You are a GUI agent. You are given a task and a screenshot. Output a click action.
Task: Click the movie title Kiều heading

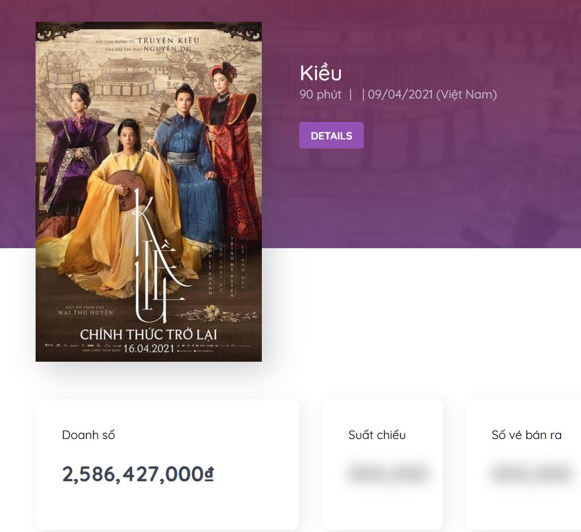(x=320, y=73)
